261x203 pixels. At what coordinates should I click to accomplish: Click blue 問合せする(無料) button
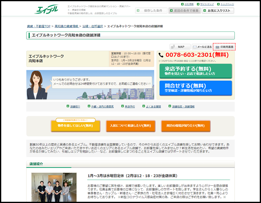point(196,88)
